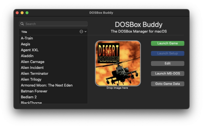Click the Desert Strike cover image
Image resolution: width=203 pixels, height=127 pixels.
(118, 63)
